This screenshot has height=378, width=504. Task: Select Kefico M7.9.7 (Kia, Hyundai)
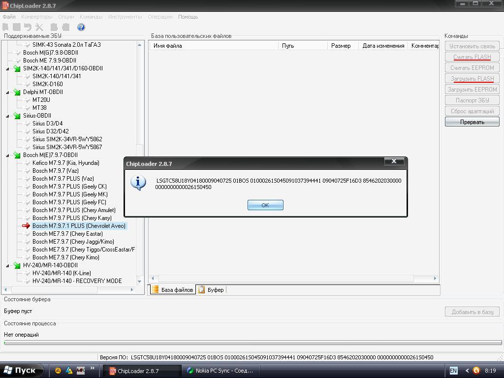[x=66, y=163]
